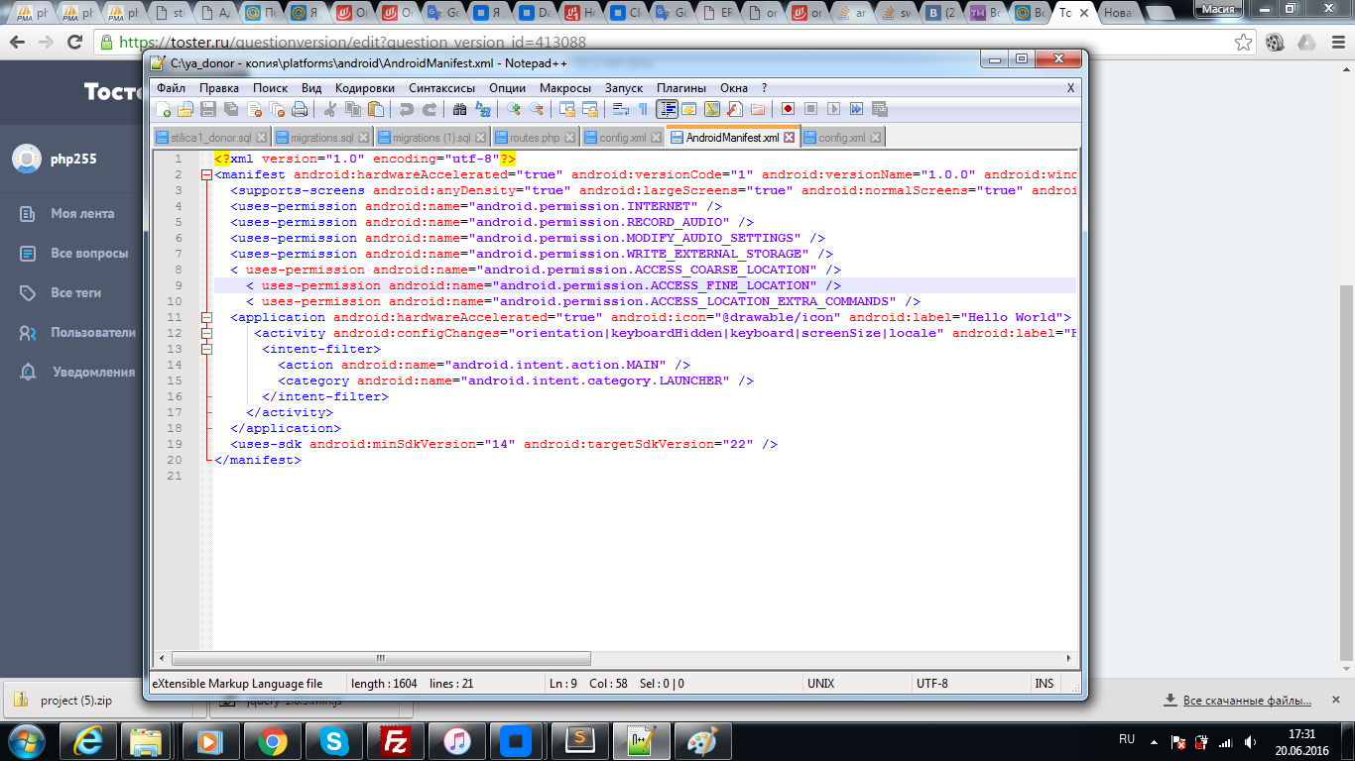Click the Save All toolbar icon
The width and height of the screenshot is (1355, 761).
tap(230, 109)
